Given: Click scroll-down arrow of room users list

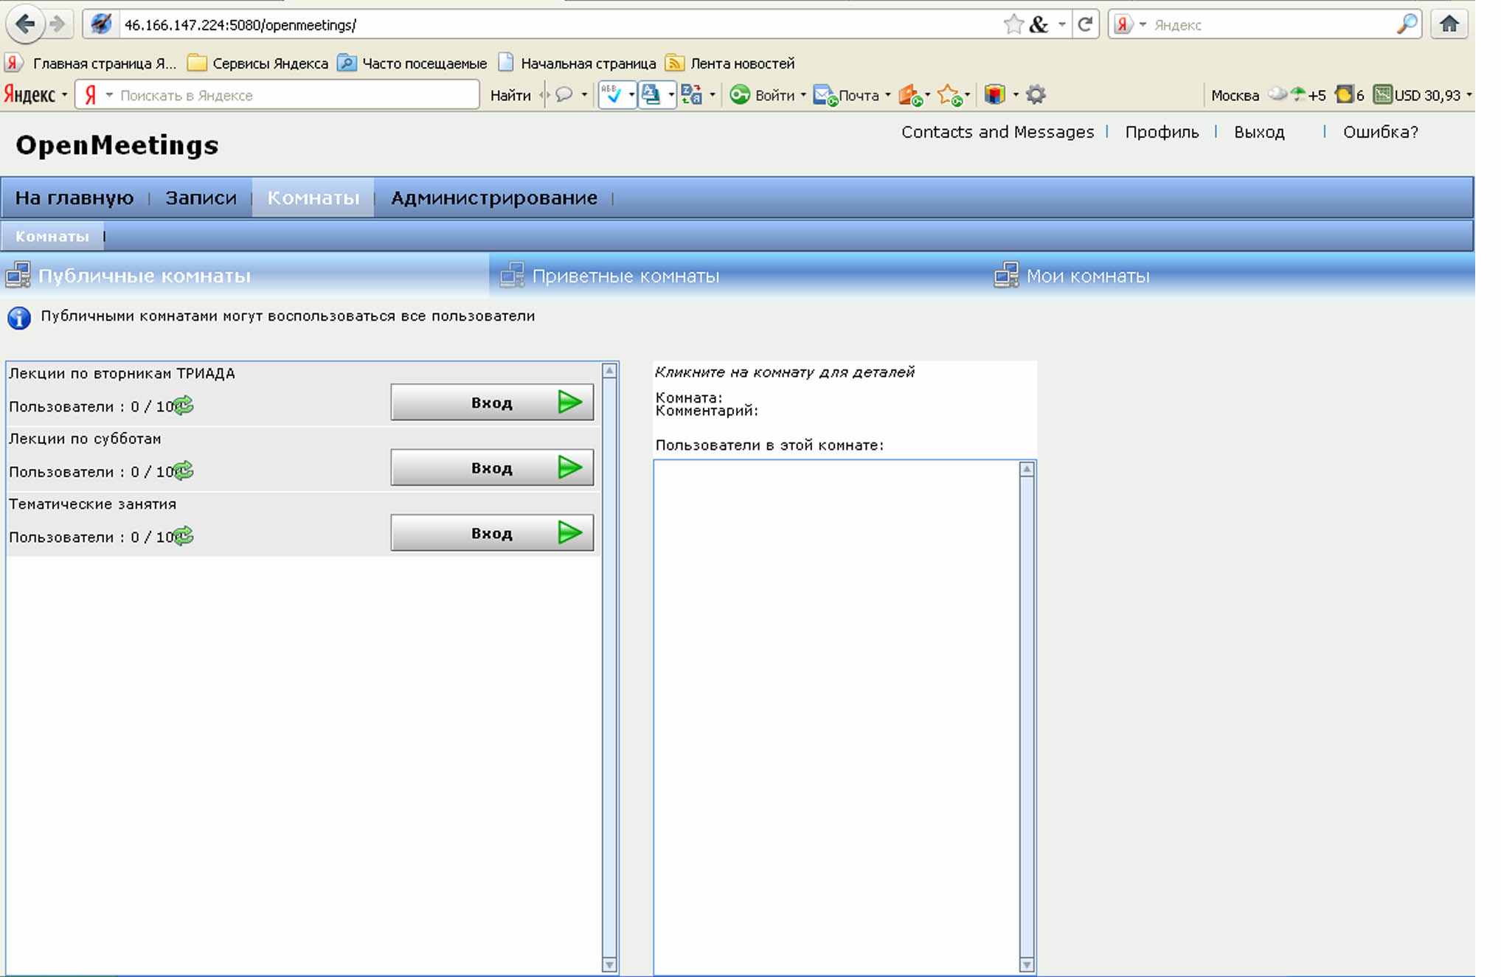Looking at the screenshot, I should [1027, 964].
